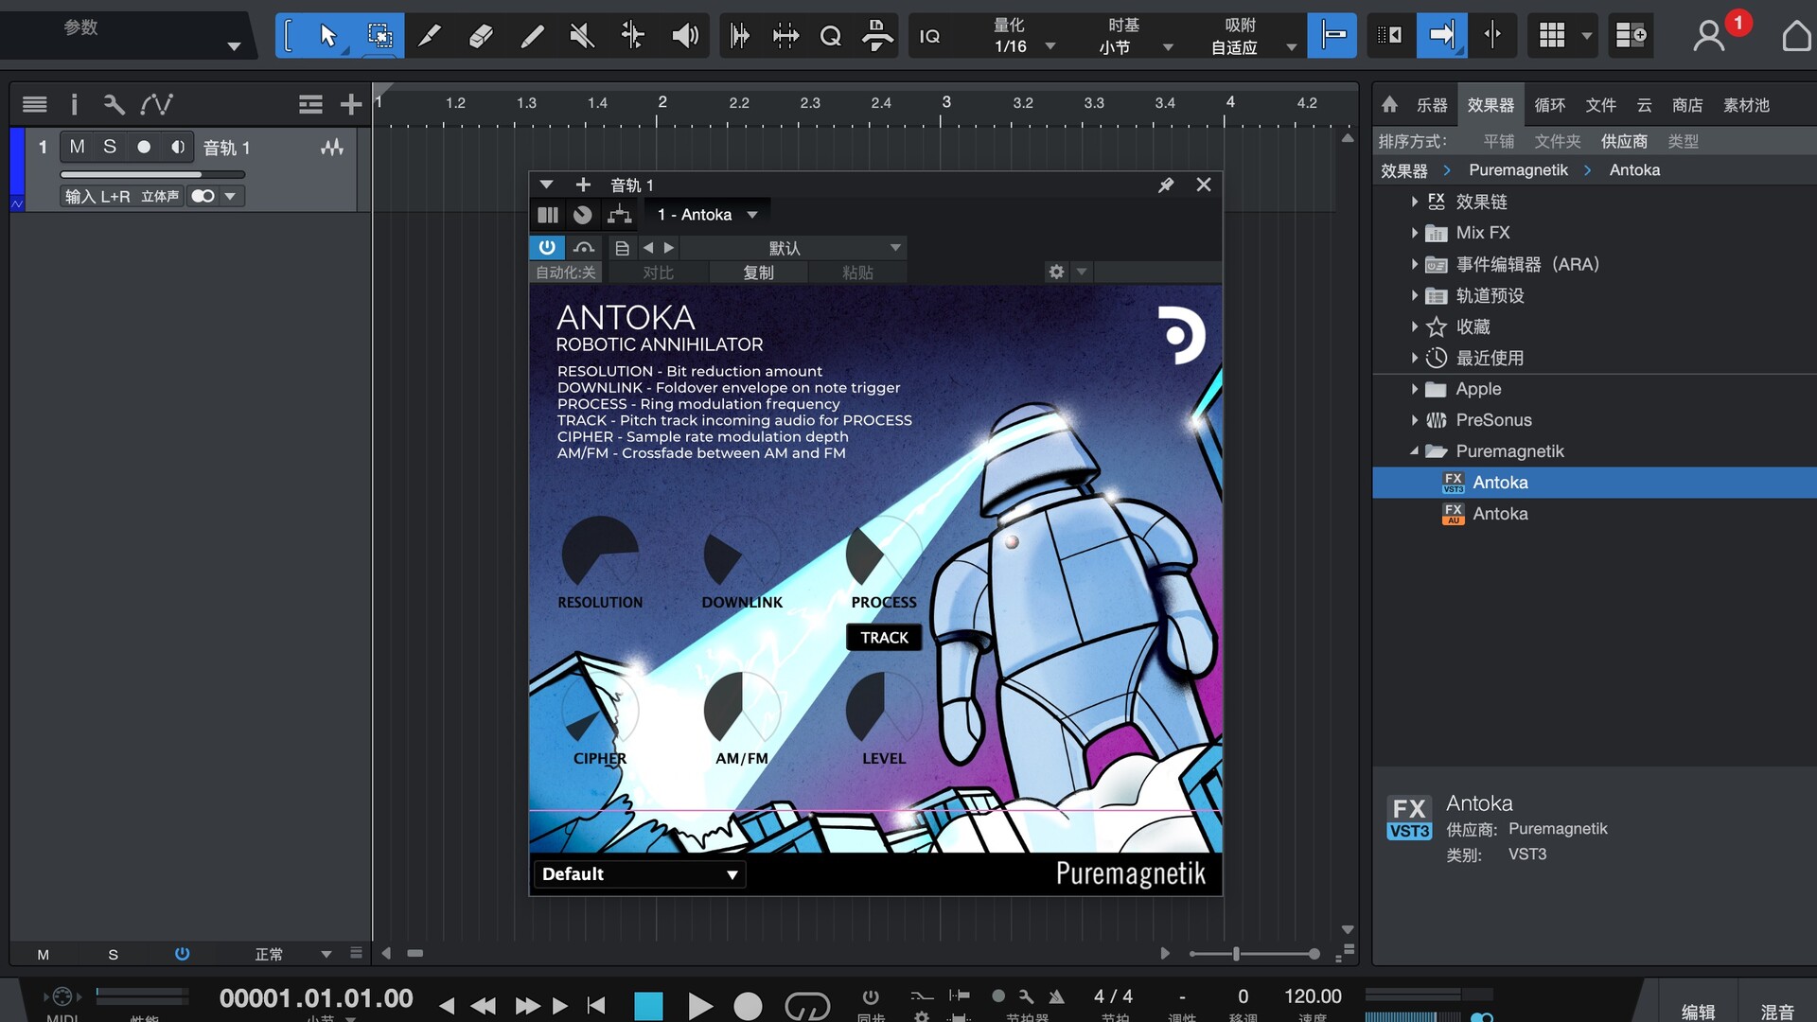Image resolution: width=1817 pixels, height=1022 pixels.
Task: Click Puremagnetik in the breadcrumb path
Action: (1518, 170)
